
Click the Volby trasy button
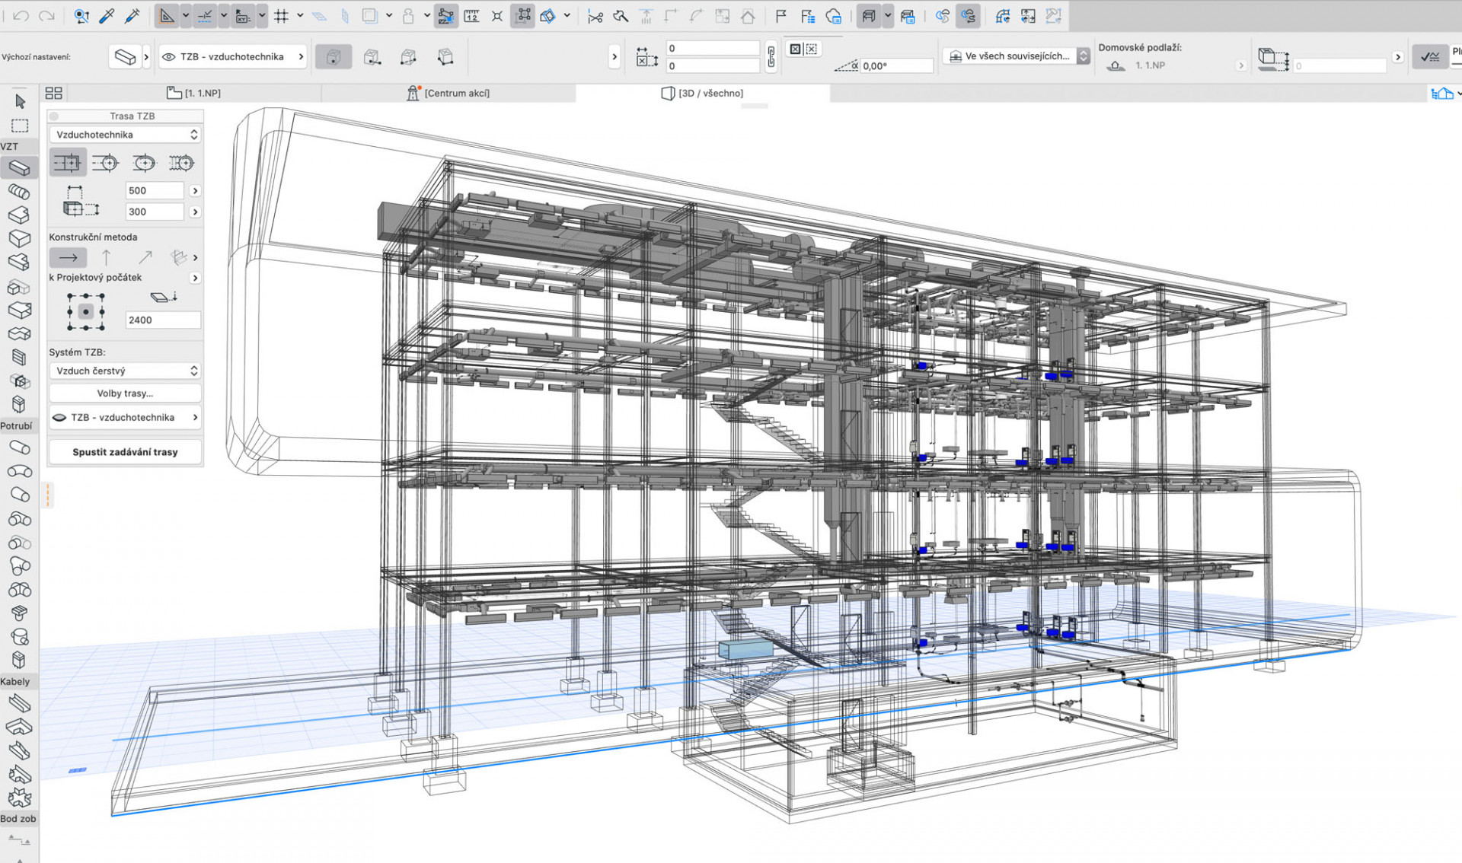click(125, 393)
